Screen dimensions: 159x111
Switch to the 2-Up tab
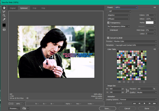pyautogui.click(x=34, y=8)
